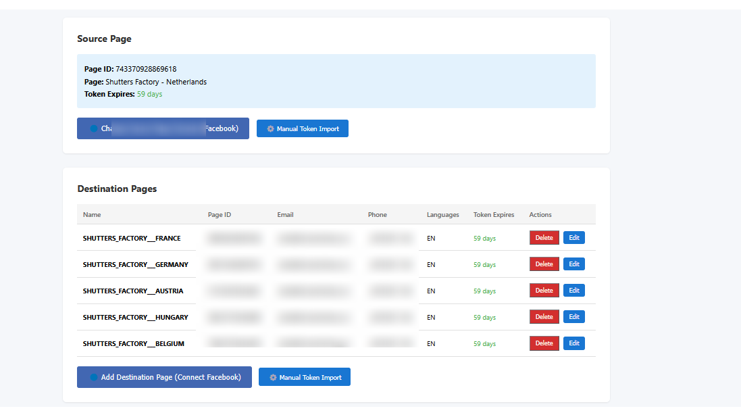This screenshot has height=417, width=741.
Task: Click 59 days in the Hungary row
Action: click(x=484, y=317)
